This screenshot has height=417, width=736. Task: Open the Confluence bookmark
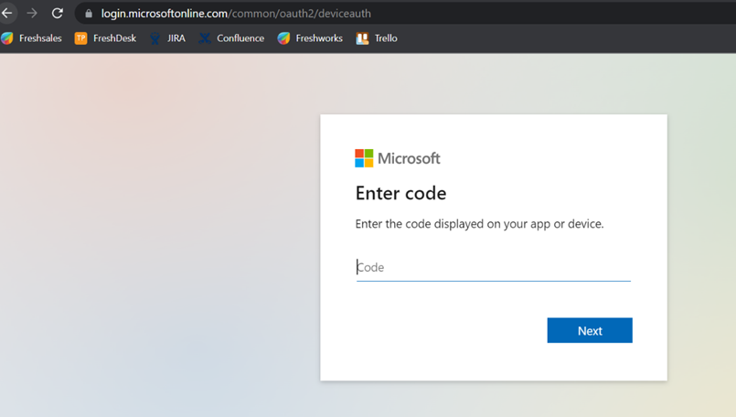(x=231, y=38)
